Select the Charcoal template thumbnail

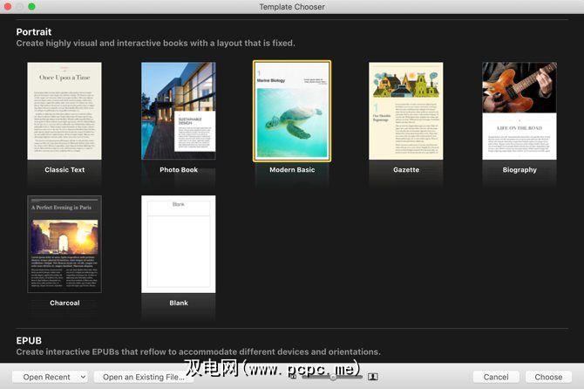pos(65,244)
